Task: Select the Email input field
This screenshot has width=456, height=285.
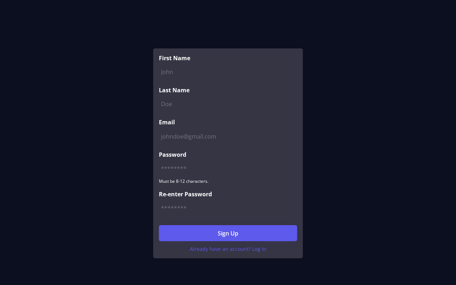Action: coord(228,136)
